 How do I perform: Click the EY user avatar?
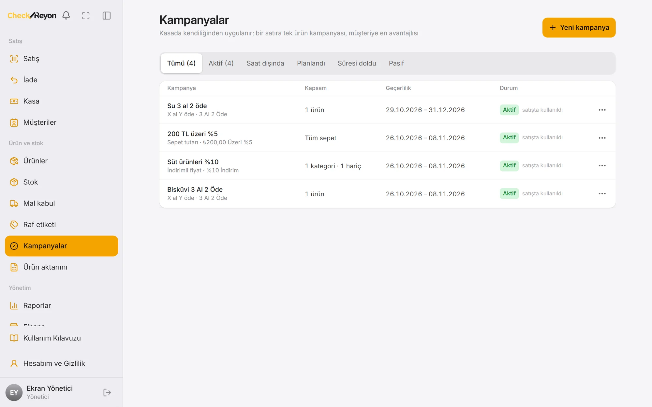coord(14,392)
